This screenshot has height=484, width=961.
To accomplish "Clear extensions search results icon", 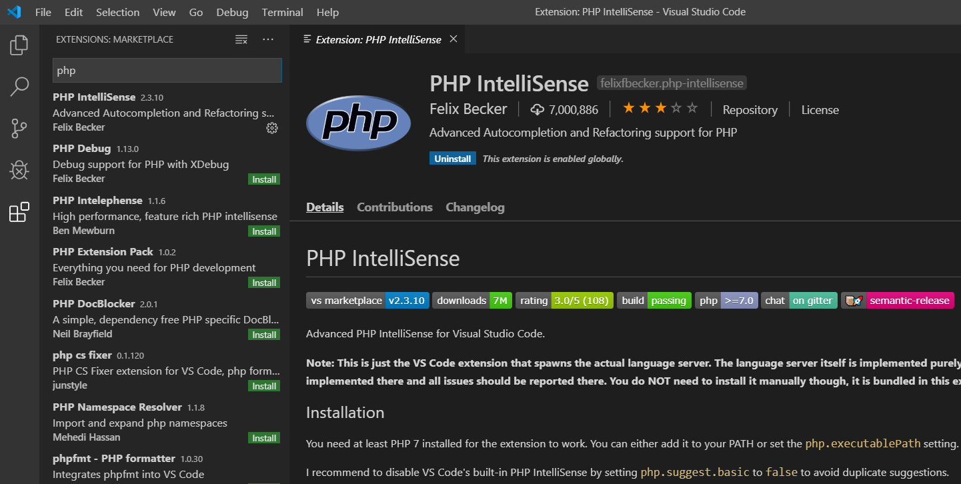I will [241, 39].
